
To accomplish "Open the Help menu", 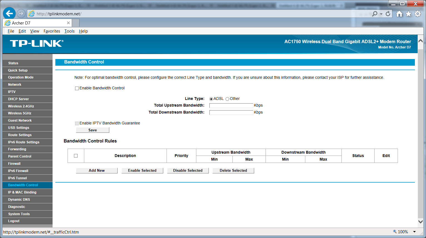I will coord(83,31).
